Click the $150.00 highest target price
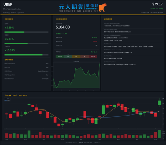 pyautogui.click(x=95, y=37)
